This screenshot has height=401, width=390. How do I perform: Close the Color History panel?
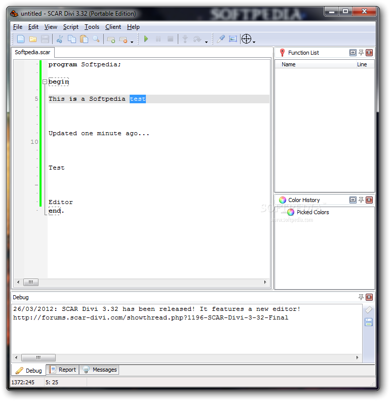369,200
